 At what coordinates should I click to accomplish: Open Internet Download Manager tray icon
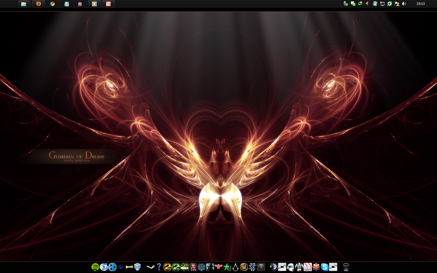pos(360,4)
